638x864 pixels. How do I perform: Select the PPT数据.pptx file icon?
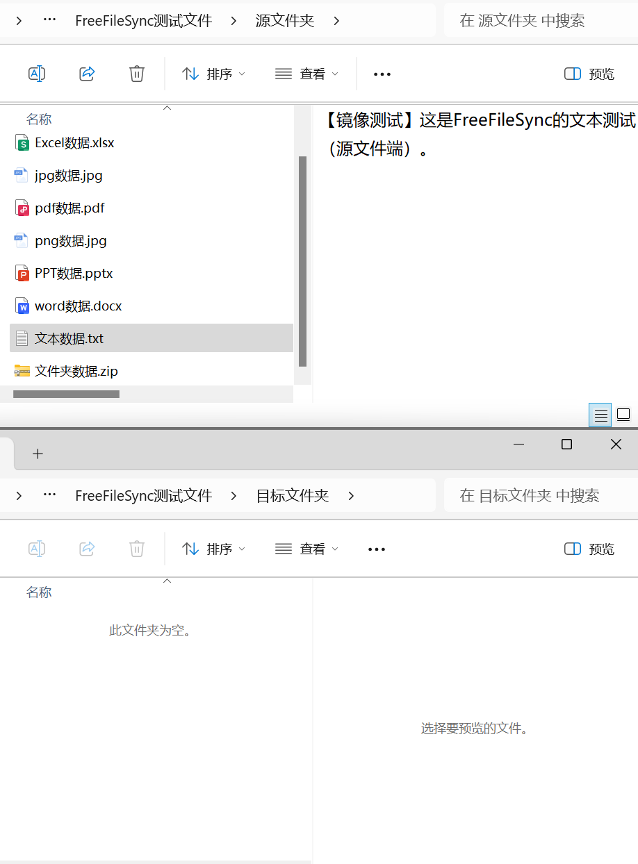coord(22,274)
